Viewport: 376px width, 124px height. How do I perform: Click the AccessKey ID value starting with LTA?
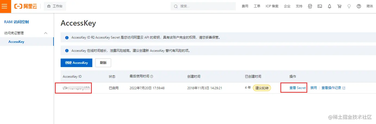[x=76, y=88]
